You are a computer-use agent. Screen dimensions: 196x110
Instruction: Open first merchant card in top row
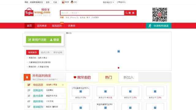point(81,93)
